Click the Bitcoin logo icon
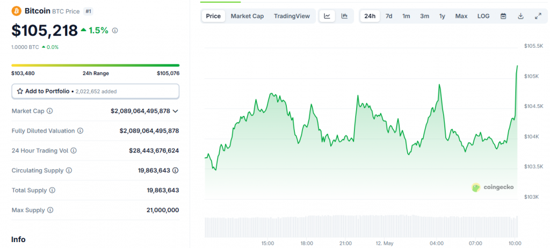This screenshot has width=550, height=248. pyautogui.click(x=17, y=11)
